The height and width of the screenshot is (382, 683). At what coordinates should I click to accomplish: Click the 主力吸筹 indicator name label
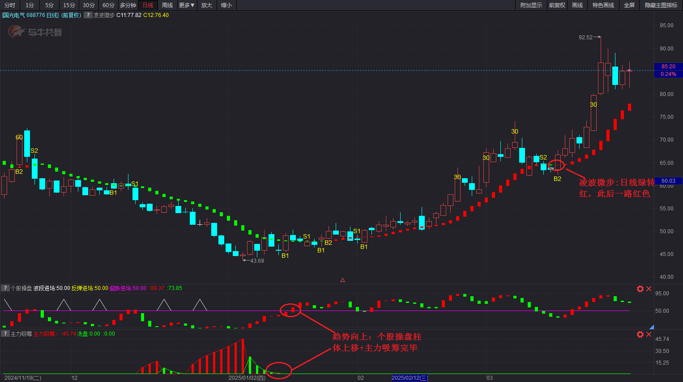[x=21, y=334]
